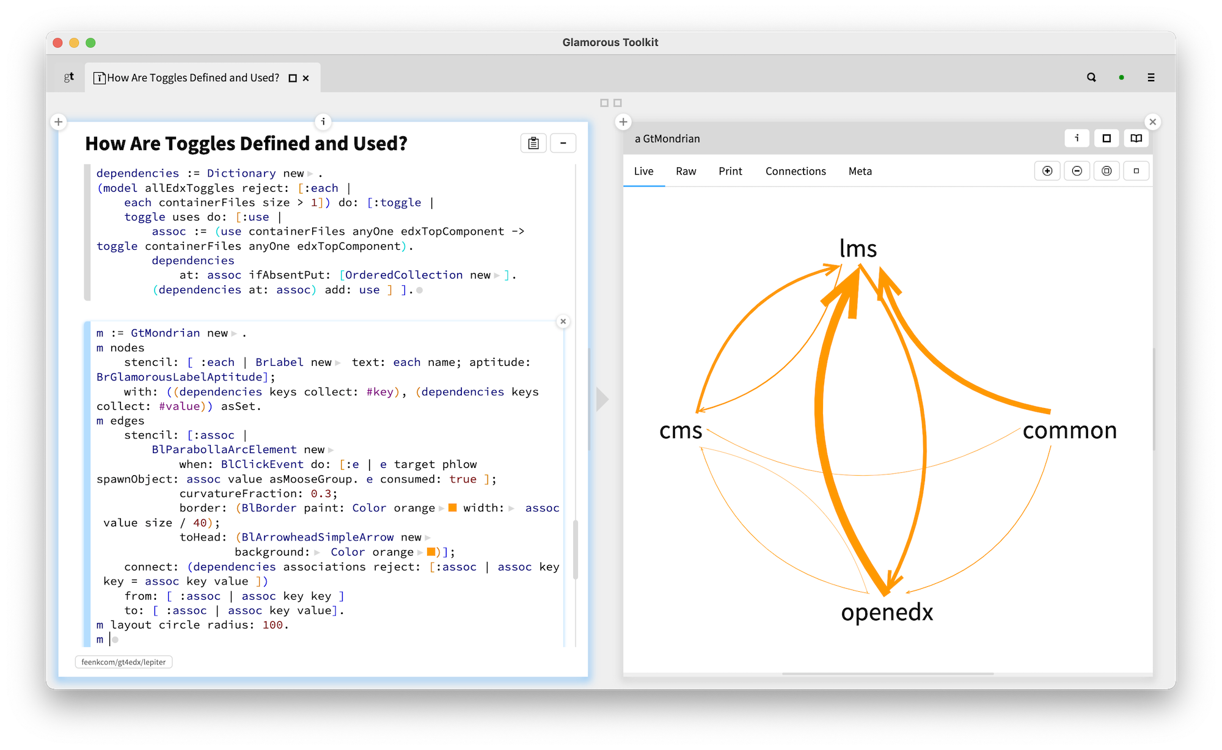Image resolution: width=1222 pixels, height=750 pixels.
Task: Zoom to fit the Mondrian view
Action: pyautogui.click(x=1107, y=171)
